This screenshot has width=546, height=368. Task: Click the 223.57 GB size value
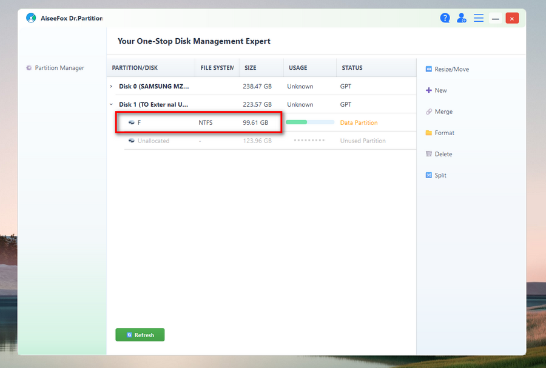tap(257, 104)
